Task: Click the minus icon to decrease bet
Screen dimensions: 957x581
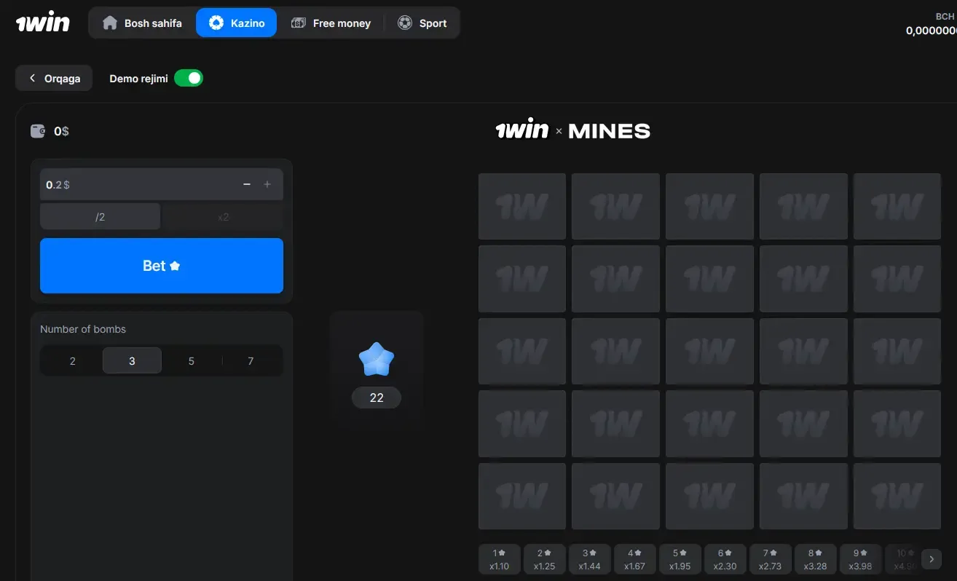Action: click(247, 185)
